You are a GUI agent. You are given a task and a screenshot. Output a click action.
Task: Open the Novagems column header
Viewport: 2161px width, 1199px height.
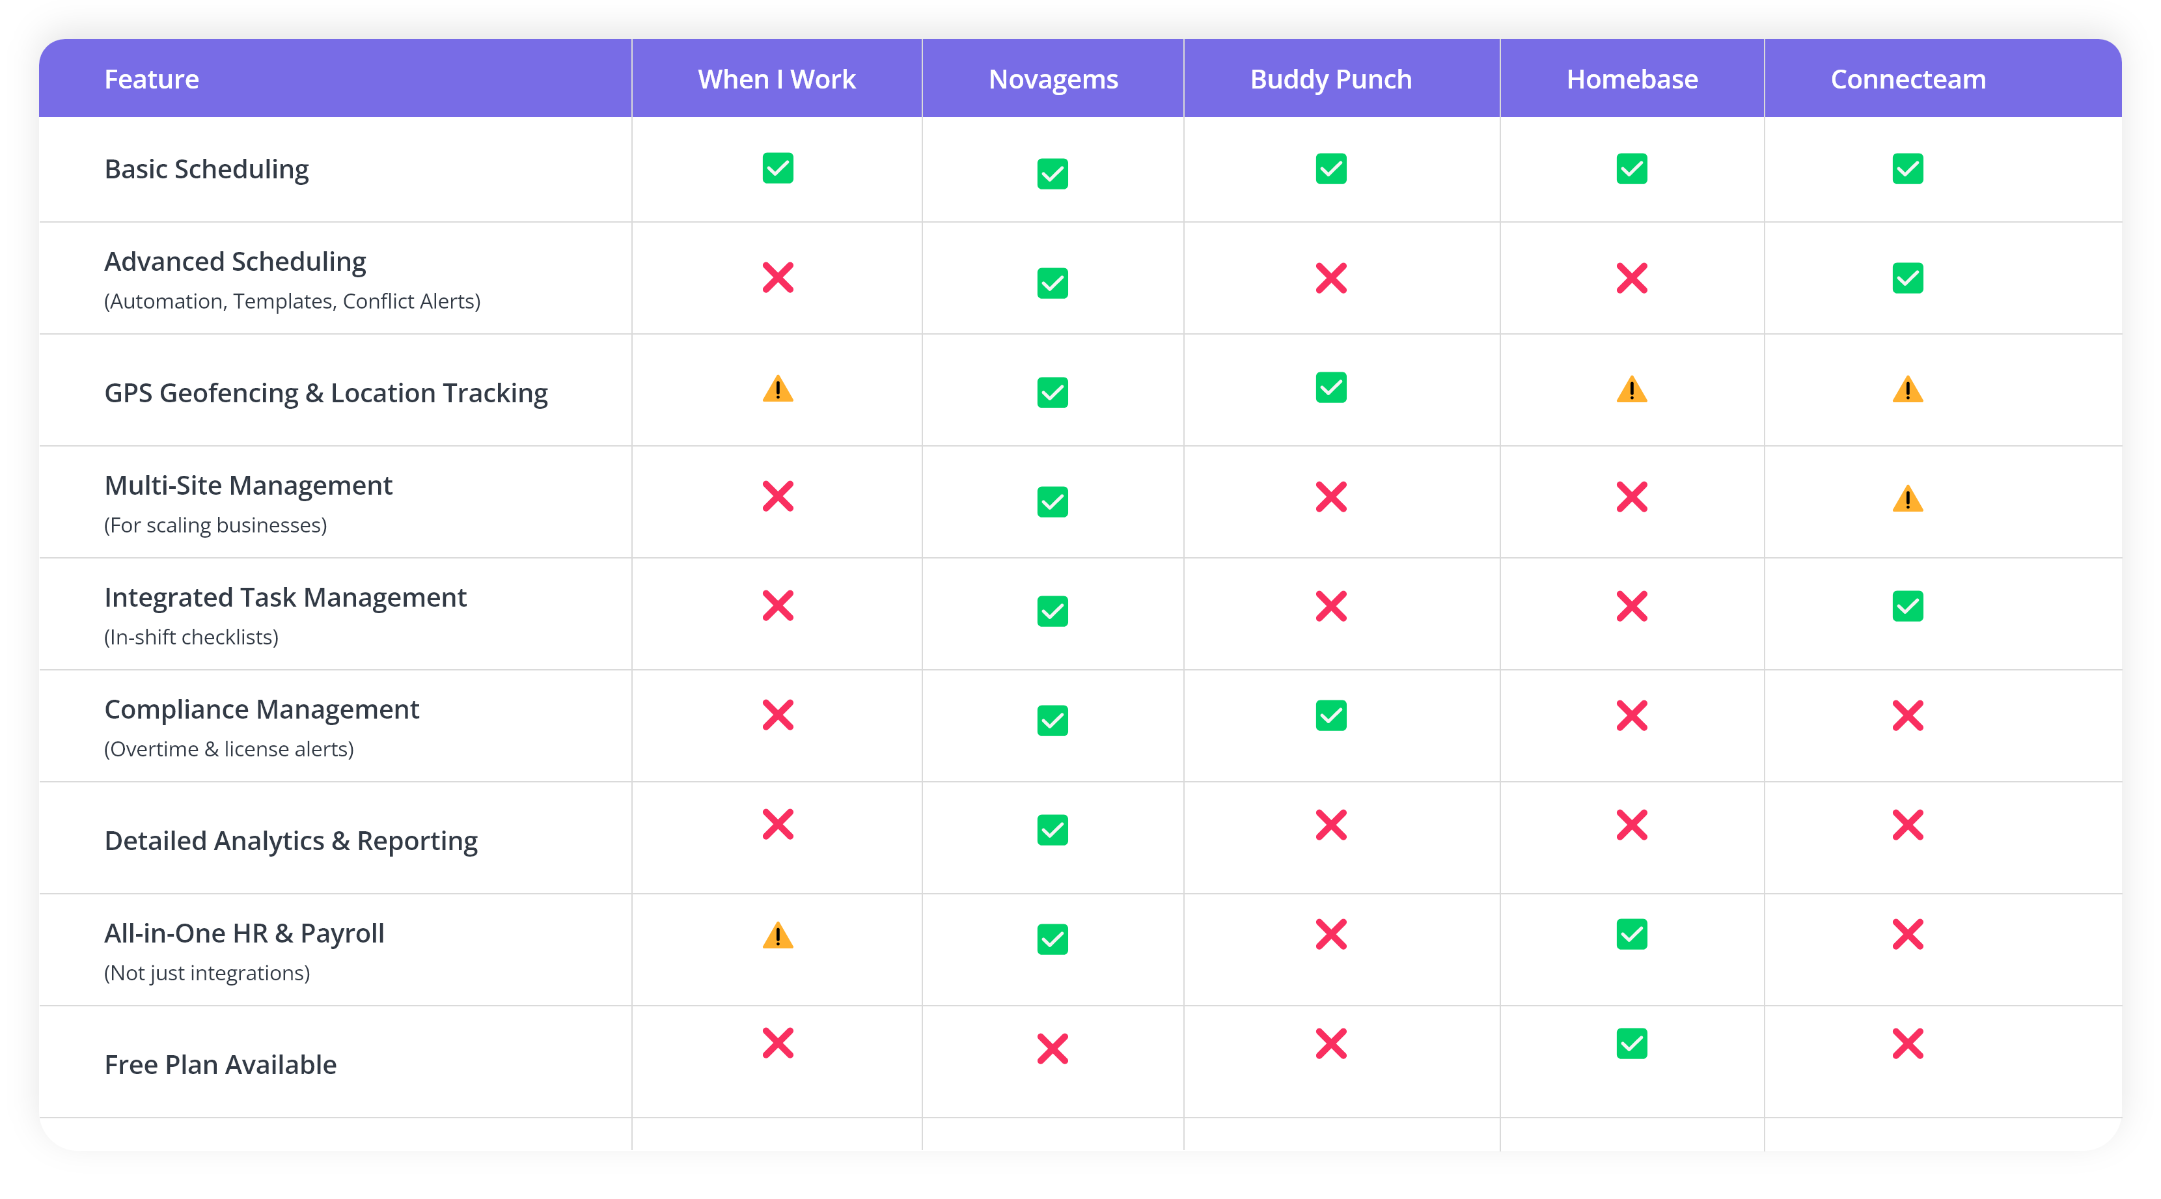(x=1053, y=78)
